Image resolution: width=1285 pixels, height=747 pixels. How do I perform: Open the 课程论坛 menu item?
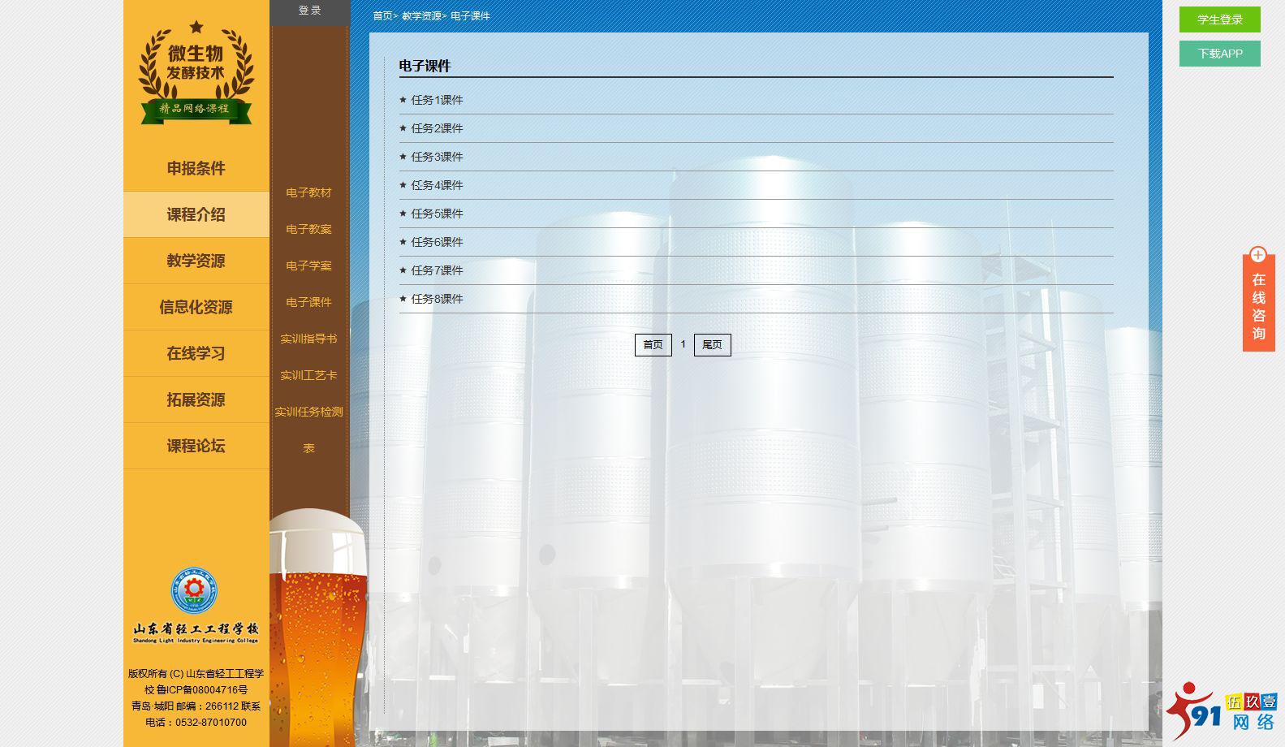196,446
